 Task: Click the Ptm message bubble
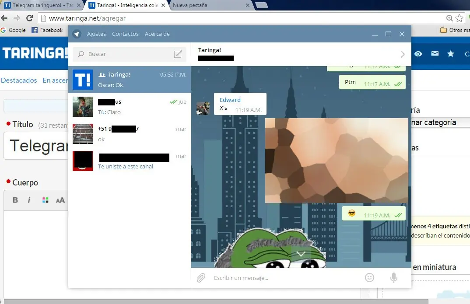click(372, 82)
